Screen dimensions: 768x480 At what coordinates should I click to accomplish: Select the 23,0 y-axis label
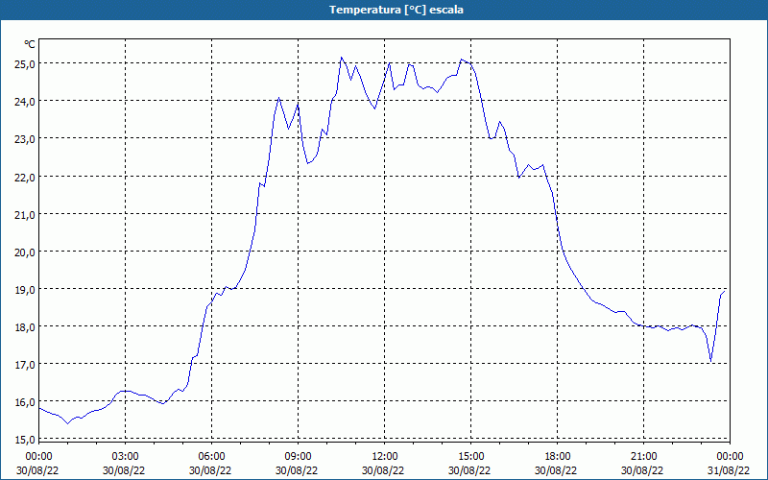[25, 139]
